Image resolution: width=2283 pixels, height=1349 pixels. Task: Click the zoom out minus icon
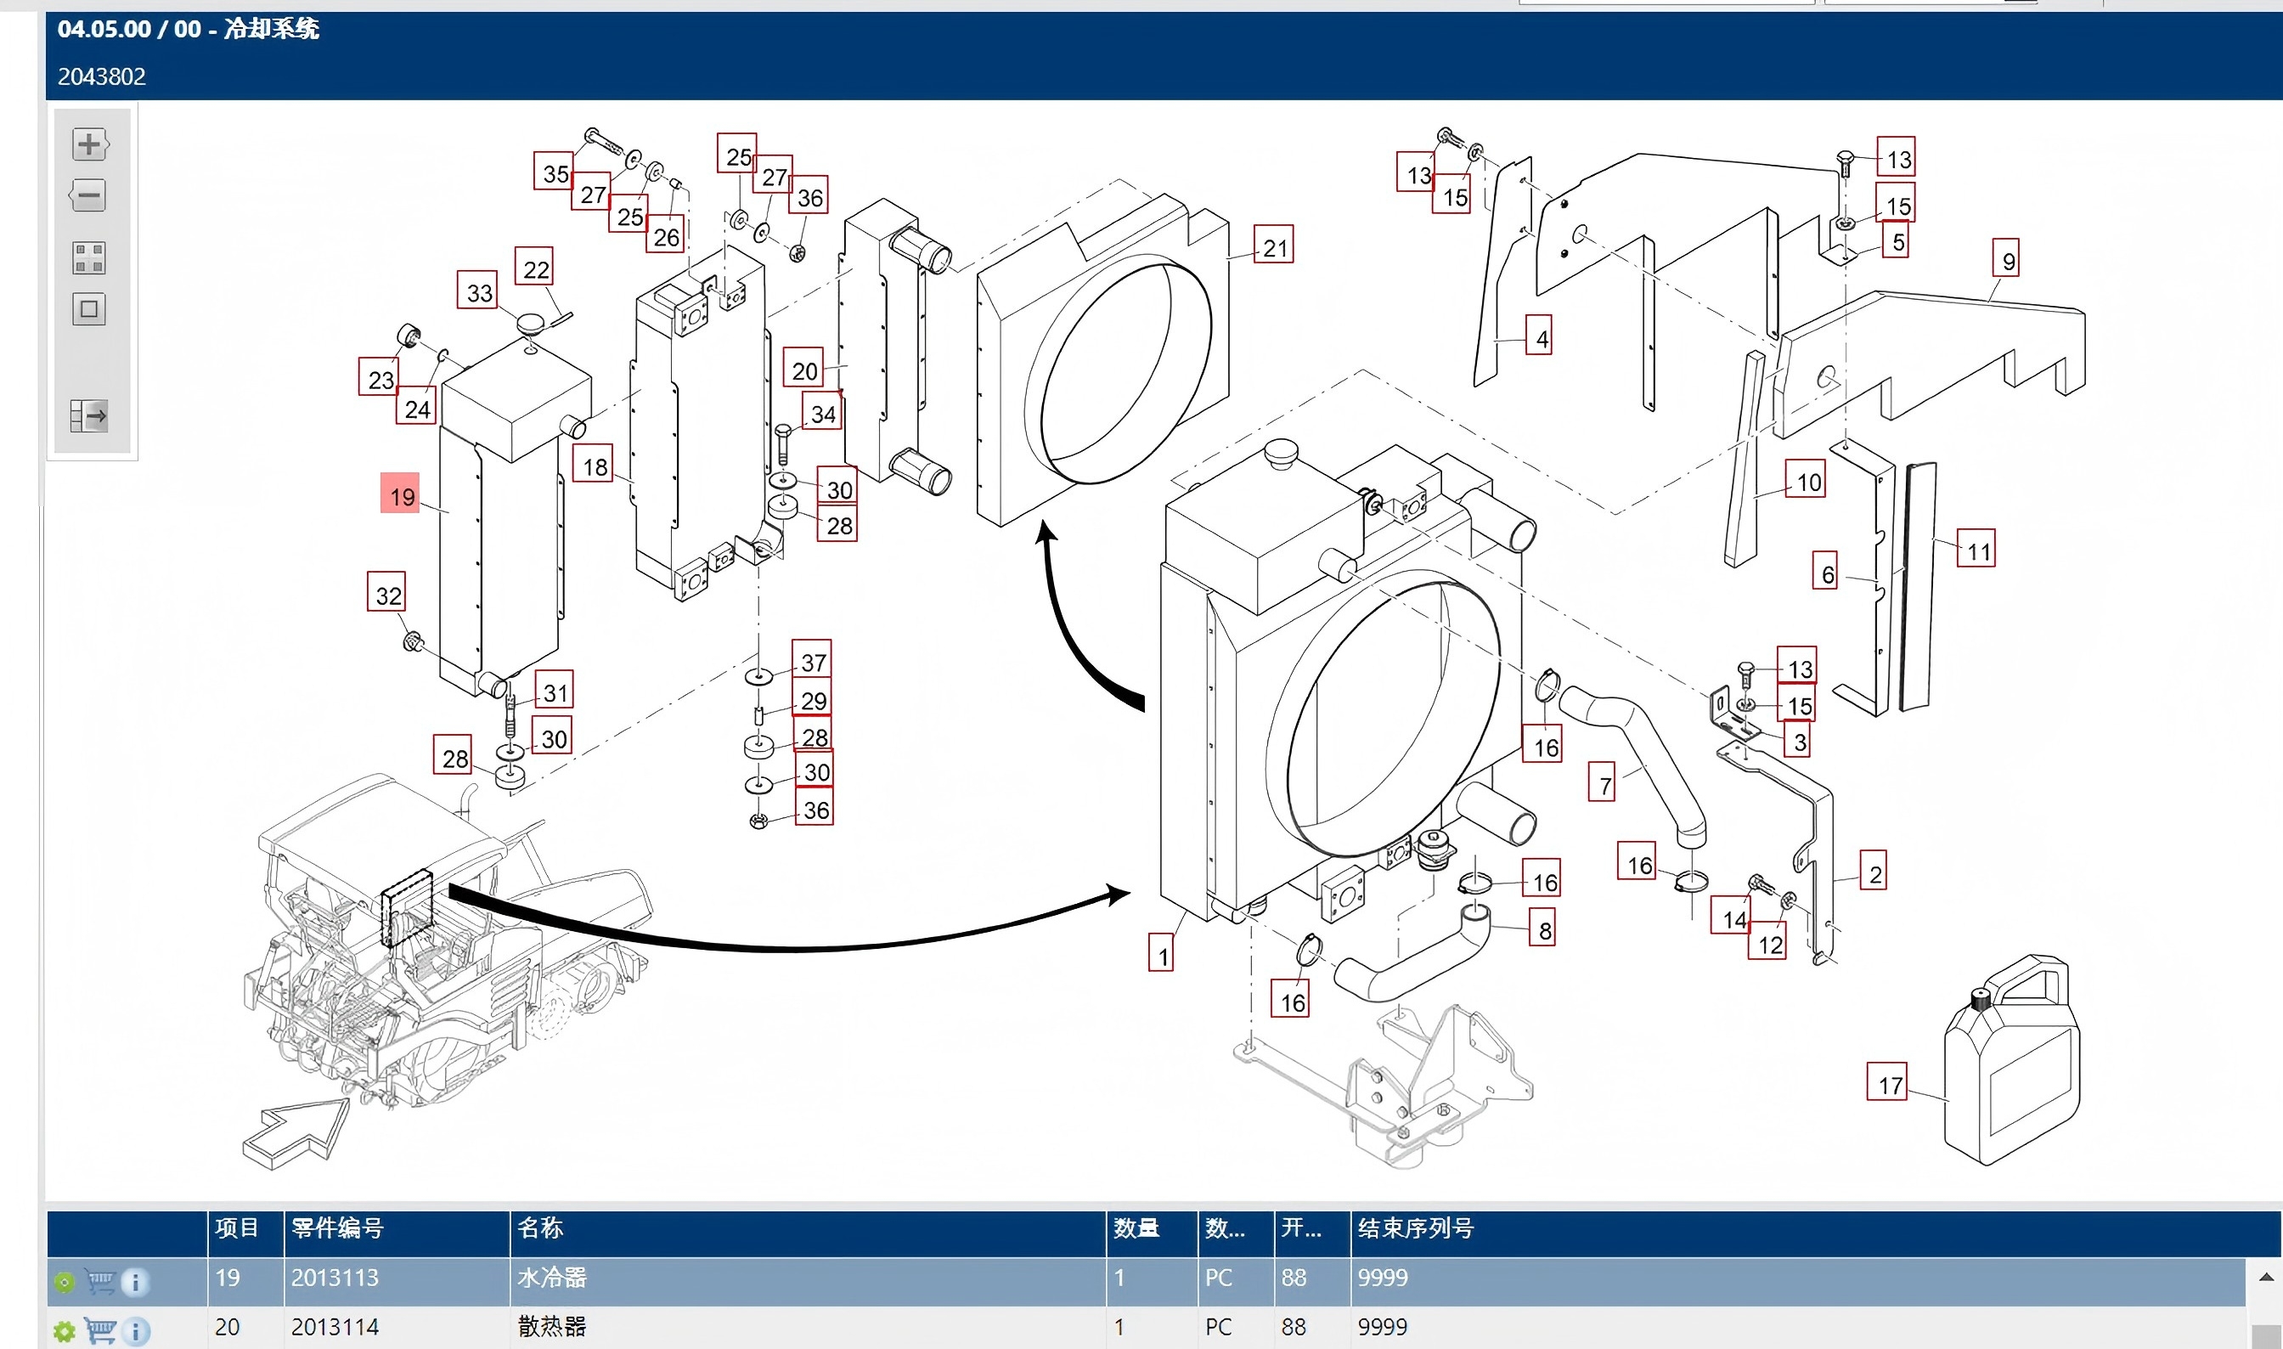[88, 195]
